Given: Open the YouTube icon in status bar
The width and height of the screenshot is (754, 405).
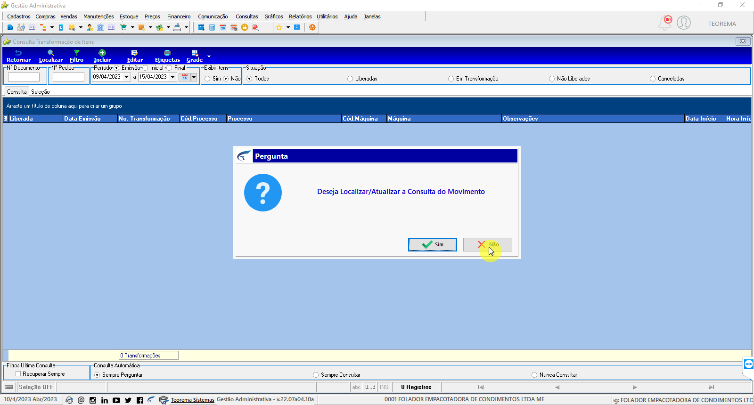Looking at the screenshot, I should (116, 400).
